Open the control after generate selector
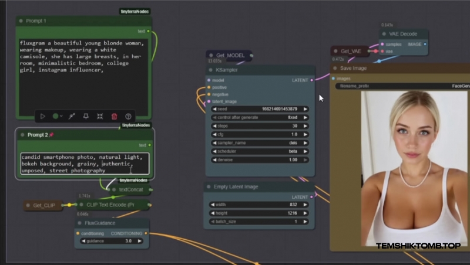Image resolution: width=470 pixels, height=265 pixels. [x=260, y=117]
